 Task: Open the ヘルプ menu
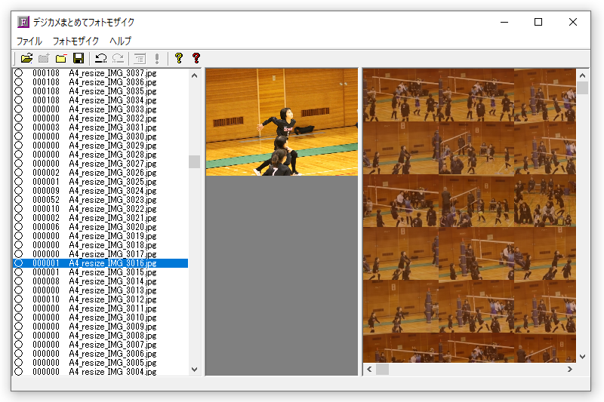click(120, 41)
